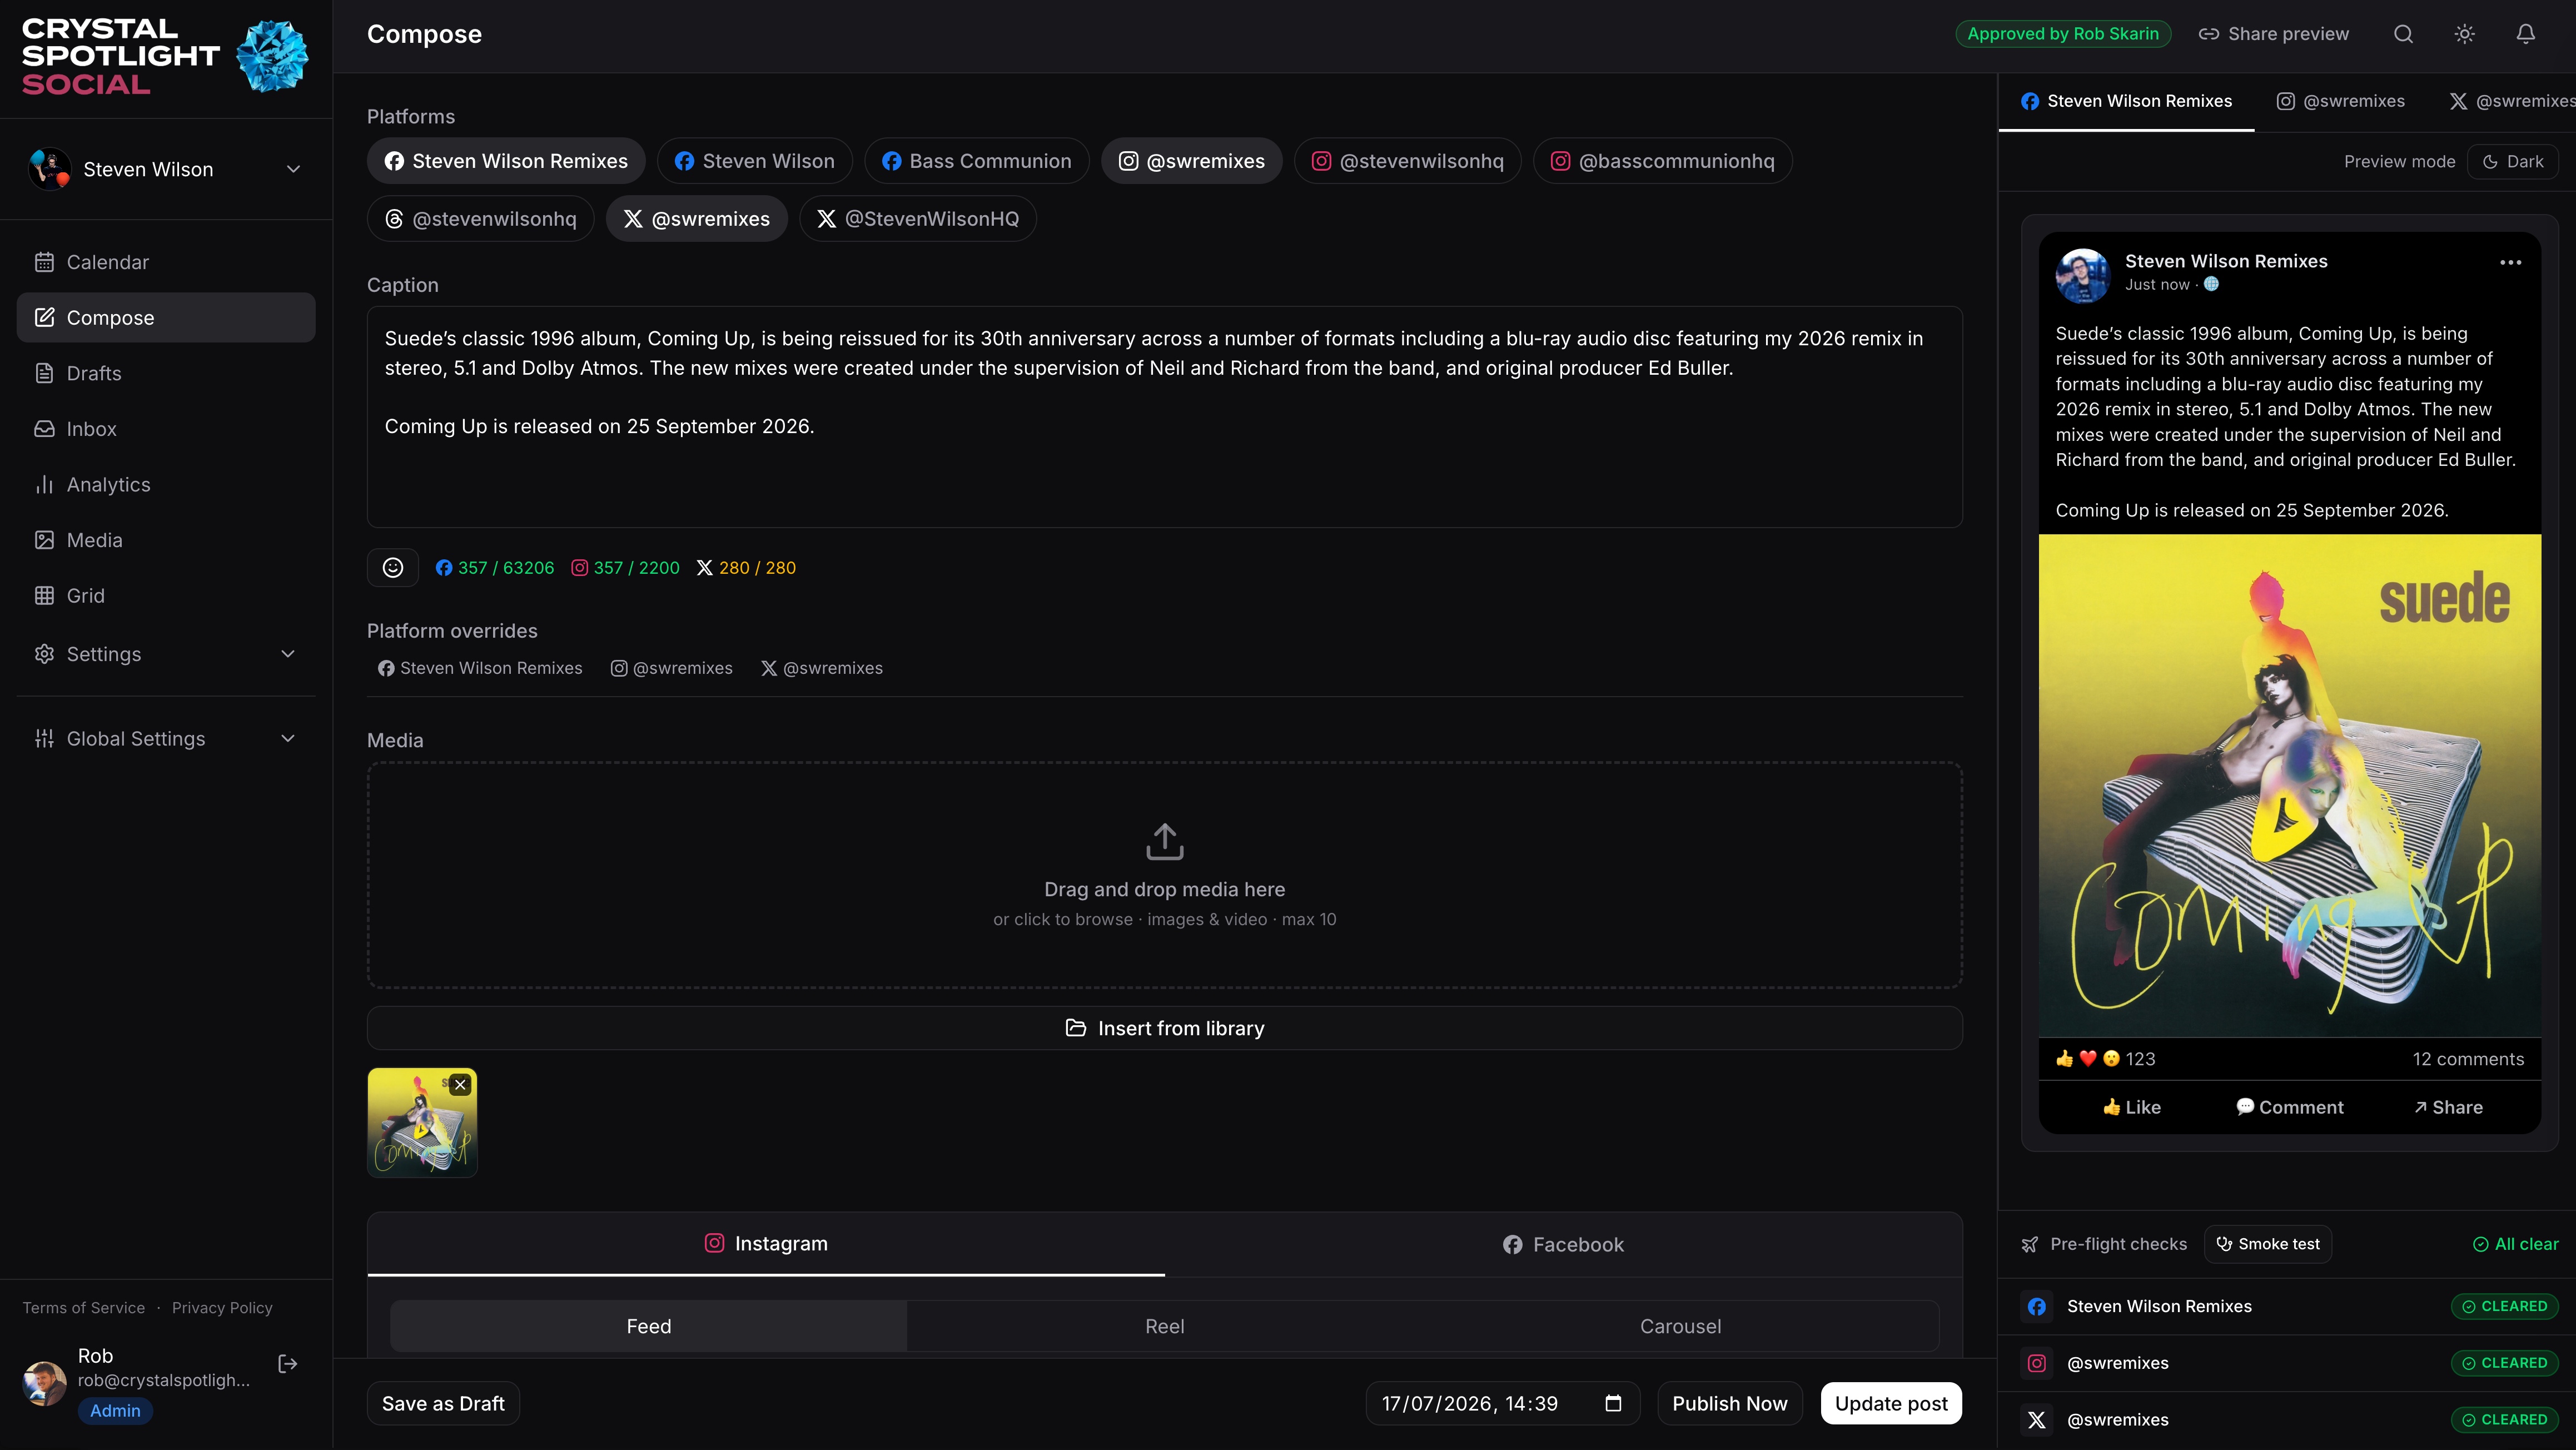Open the emoji picker below caption

[393, 567]
